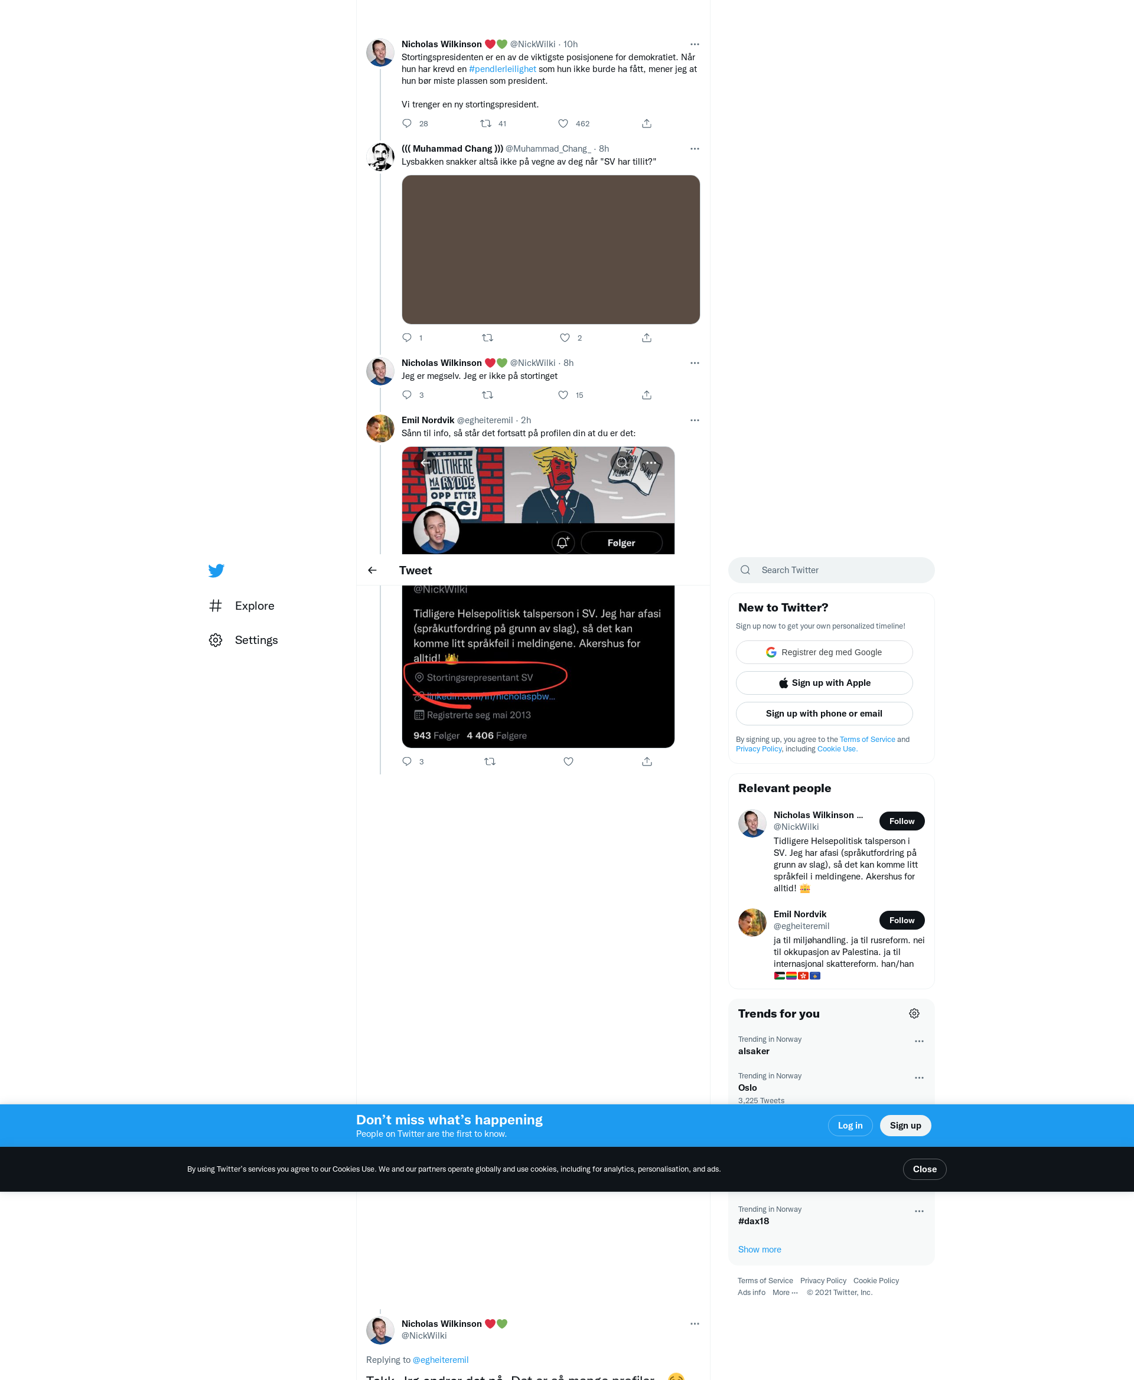Viewport: 1134px width, 1380px height.
Task: Log in from the blue banner
Action: [x=850, y=1126]
